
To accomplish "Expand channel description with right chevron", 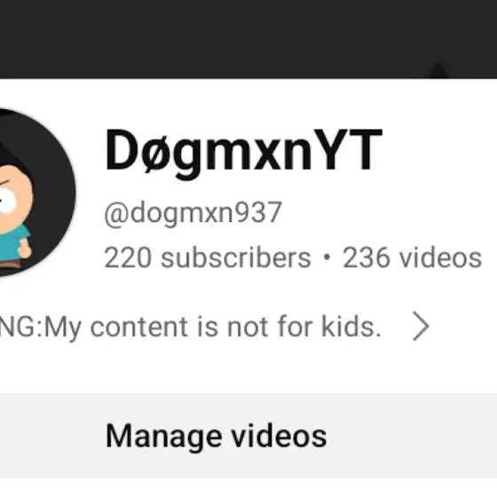I will pos(421,327).
